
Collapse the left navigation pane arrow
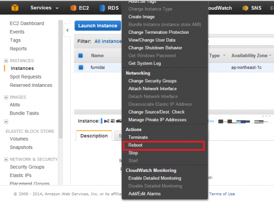[x=67, y=30]
